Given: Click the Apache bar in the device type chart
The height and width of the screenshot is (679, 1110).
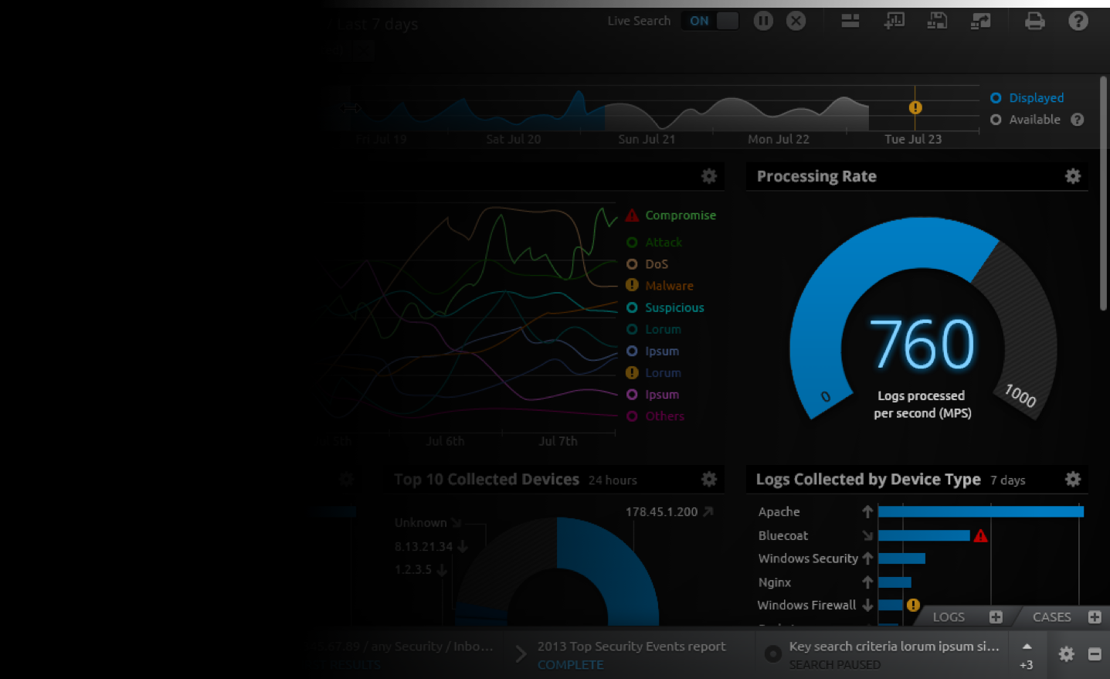Looking at the screenshot, I should point(981,511).
